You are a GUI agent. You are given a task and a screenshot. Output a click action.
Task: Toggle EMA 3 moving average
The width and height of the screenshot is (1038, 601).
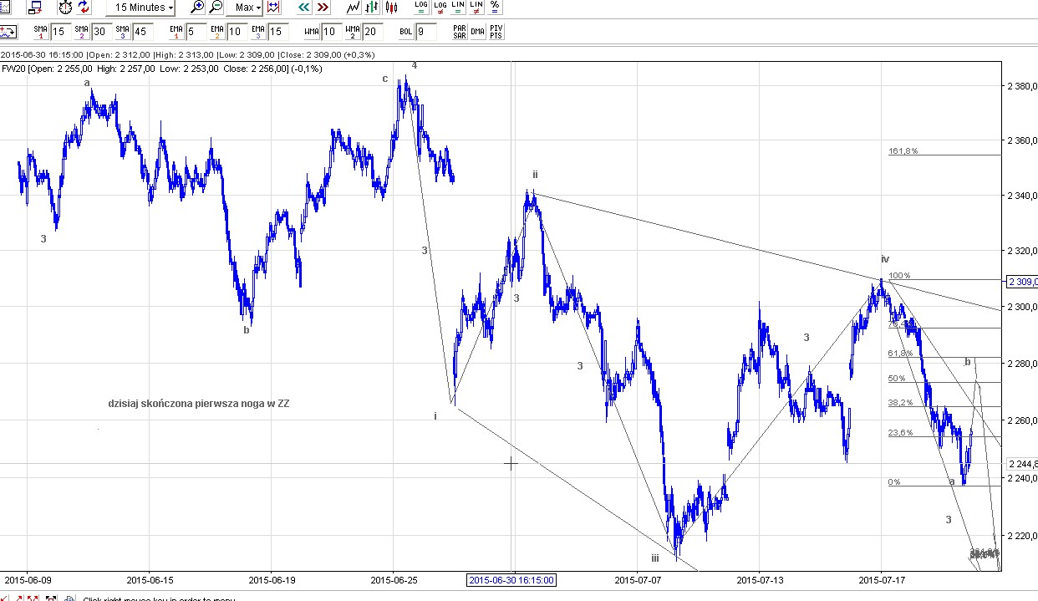(257, 32)
